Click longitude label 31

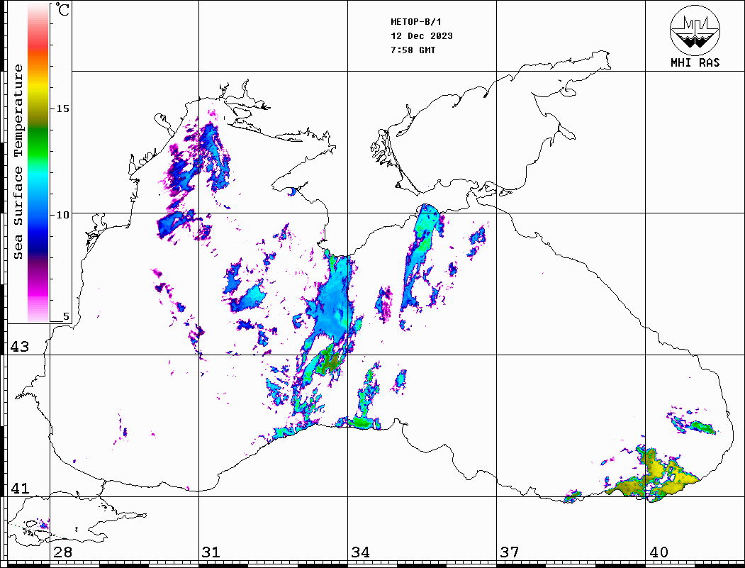tap(211, 552)
